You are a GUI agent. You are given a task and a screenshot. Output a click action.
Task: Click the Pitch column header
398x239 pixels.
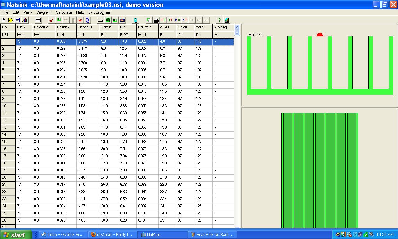coord(24,27)
